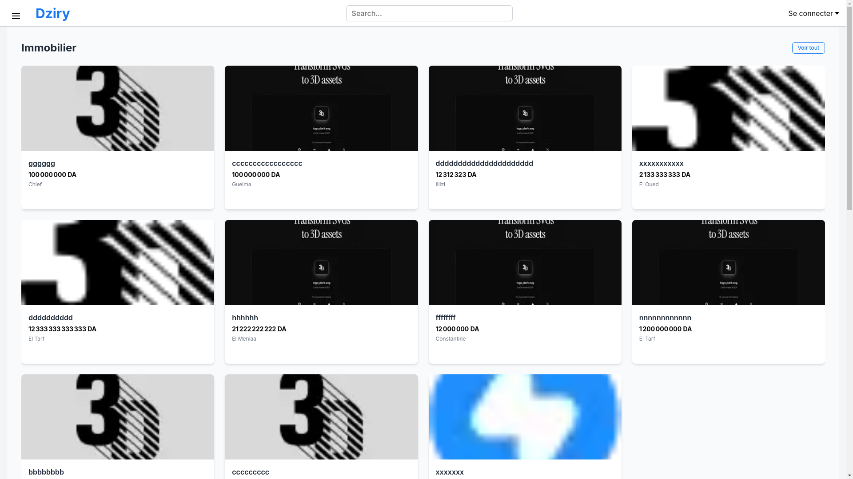Image resolution: width=853 pixels, height=479 pixels.
Task: Select the ccccccccccccccccc listing title
Action: click(267, 163)
